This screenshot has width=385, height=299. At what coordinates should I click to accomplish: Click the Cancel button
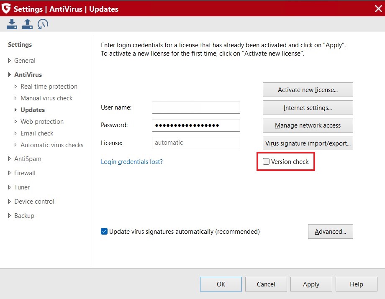(266, 284)
